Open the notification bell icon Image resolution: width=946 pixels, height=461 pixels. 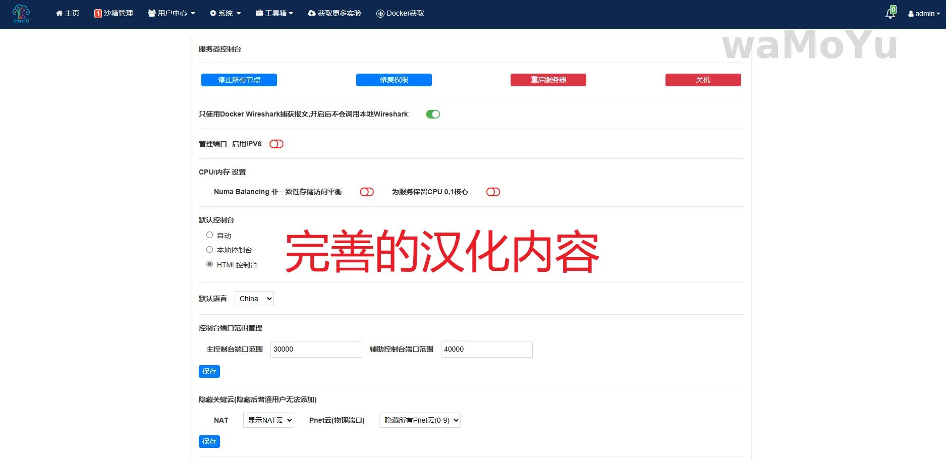[x=890, y=14]
